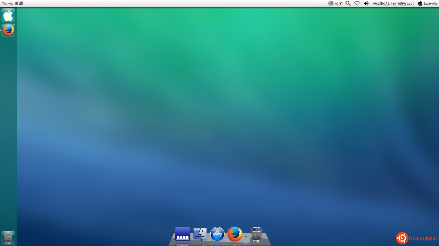This screenshot has width=439, height=246.
Task: Open the Lavender user menu
Action: [431, 4]
